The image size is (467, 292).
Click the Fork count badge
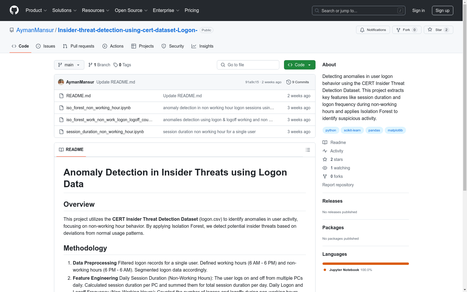click(414, 30)
